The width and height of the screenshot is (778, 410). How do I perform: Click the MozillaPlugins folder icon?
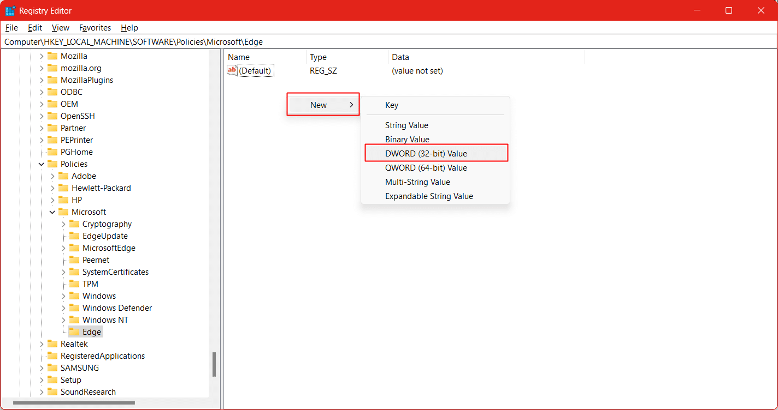click(52, 80)
